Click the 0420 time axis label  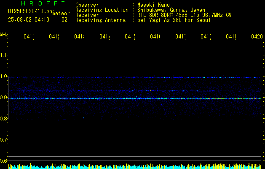click(257, 36)
